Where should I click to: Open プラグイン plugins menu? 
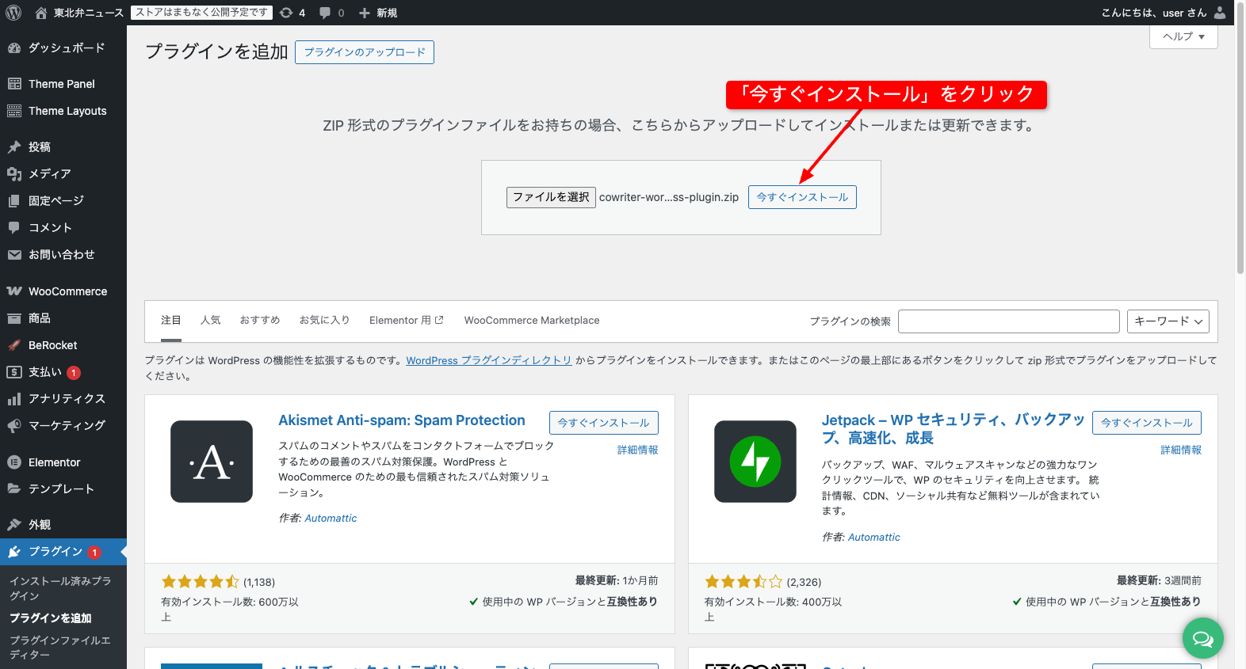63,552
